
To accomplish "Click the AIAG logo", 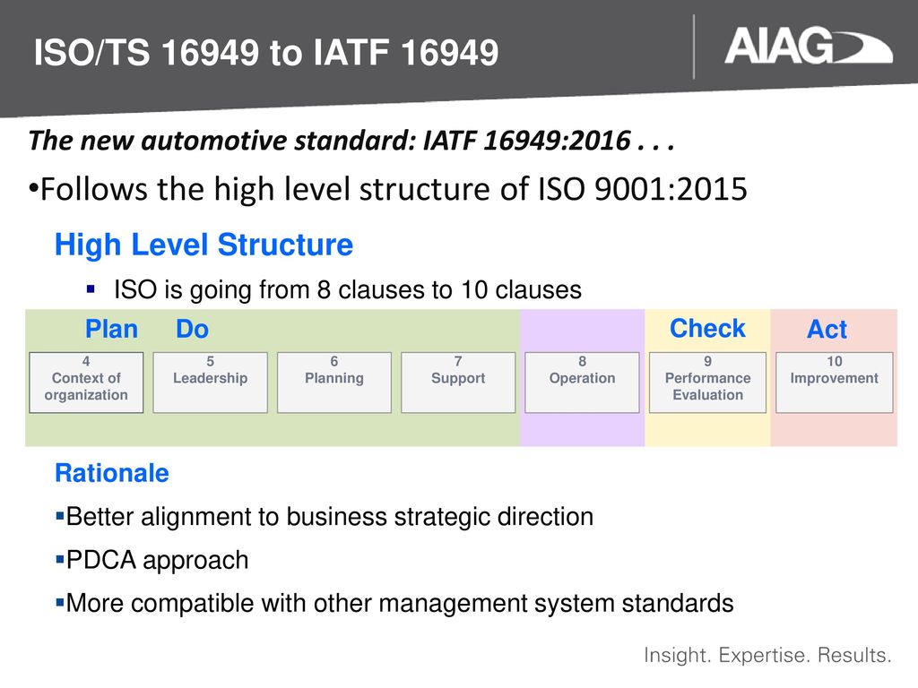I will 808,47.
